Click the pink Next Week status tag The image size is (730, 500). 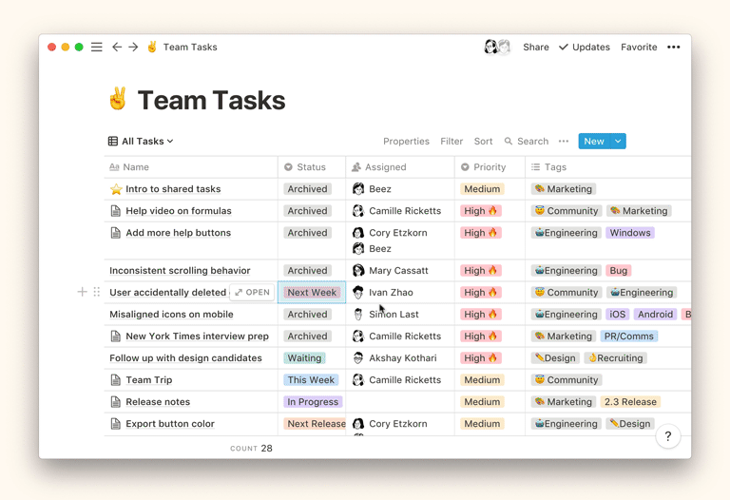click(x=312, y=292)
